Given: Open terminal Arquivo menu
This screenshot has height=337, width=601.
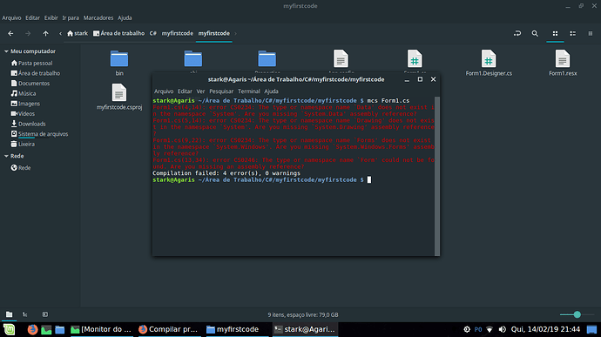Looking at the screenshot, I should [164, 91].
